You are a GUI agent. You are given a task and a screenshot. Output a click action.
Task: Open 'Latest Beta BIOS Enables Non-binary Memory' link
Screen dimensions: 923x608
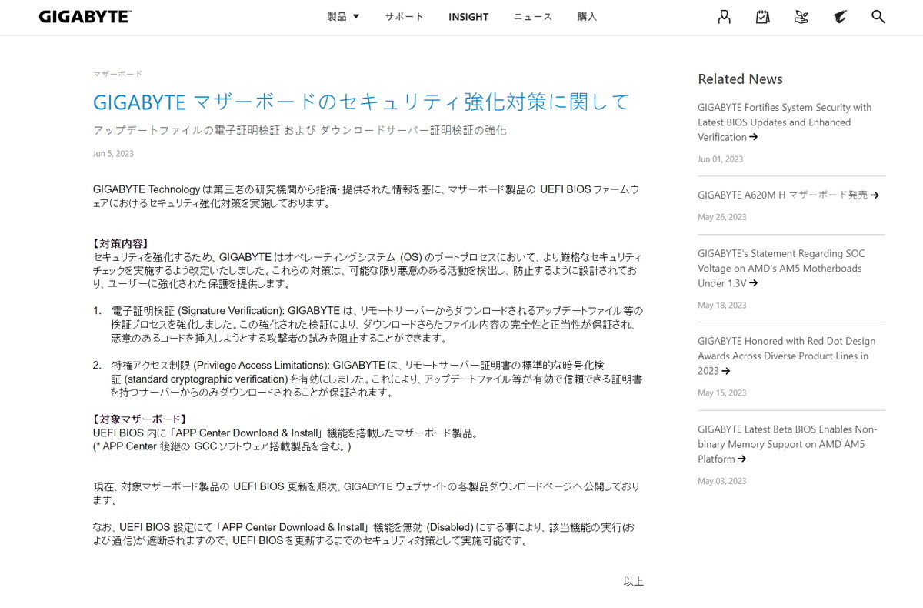(787, 444)
